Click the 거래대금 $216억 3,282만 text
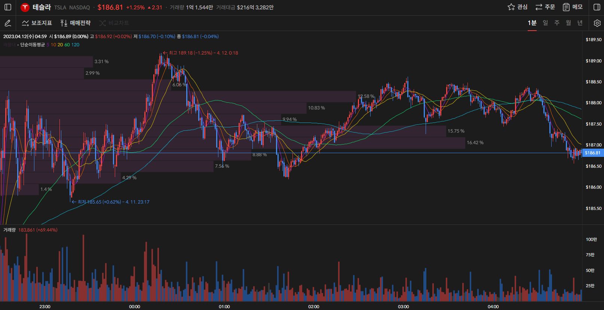Image resolution: width=604 pixels, height=310 pixels. click(245, 7)
